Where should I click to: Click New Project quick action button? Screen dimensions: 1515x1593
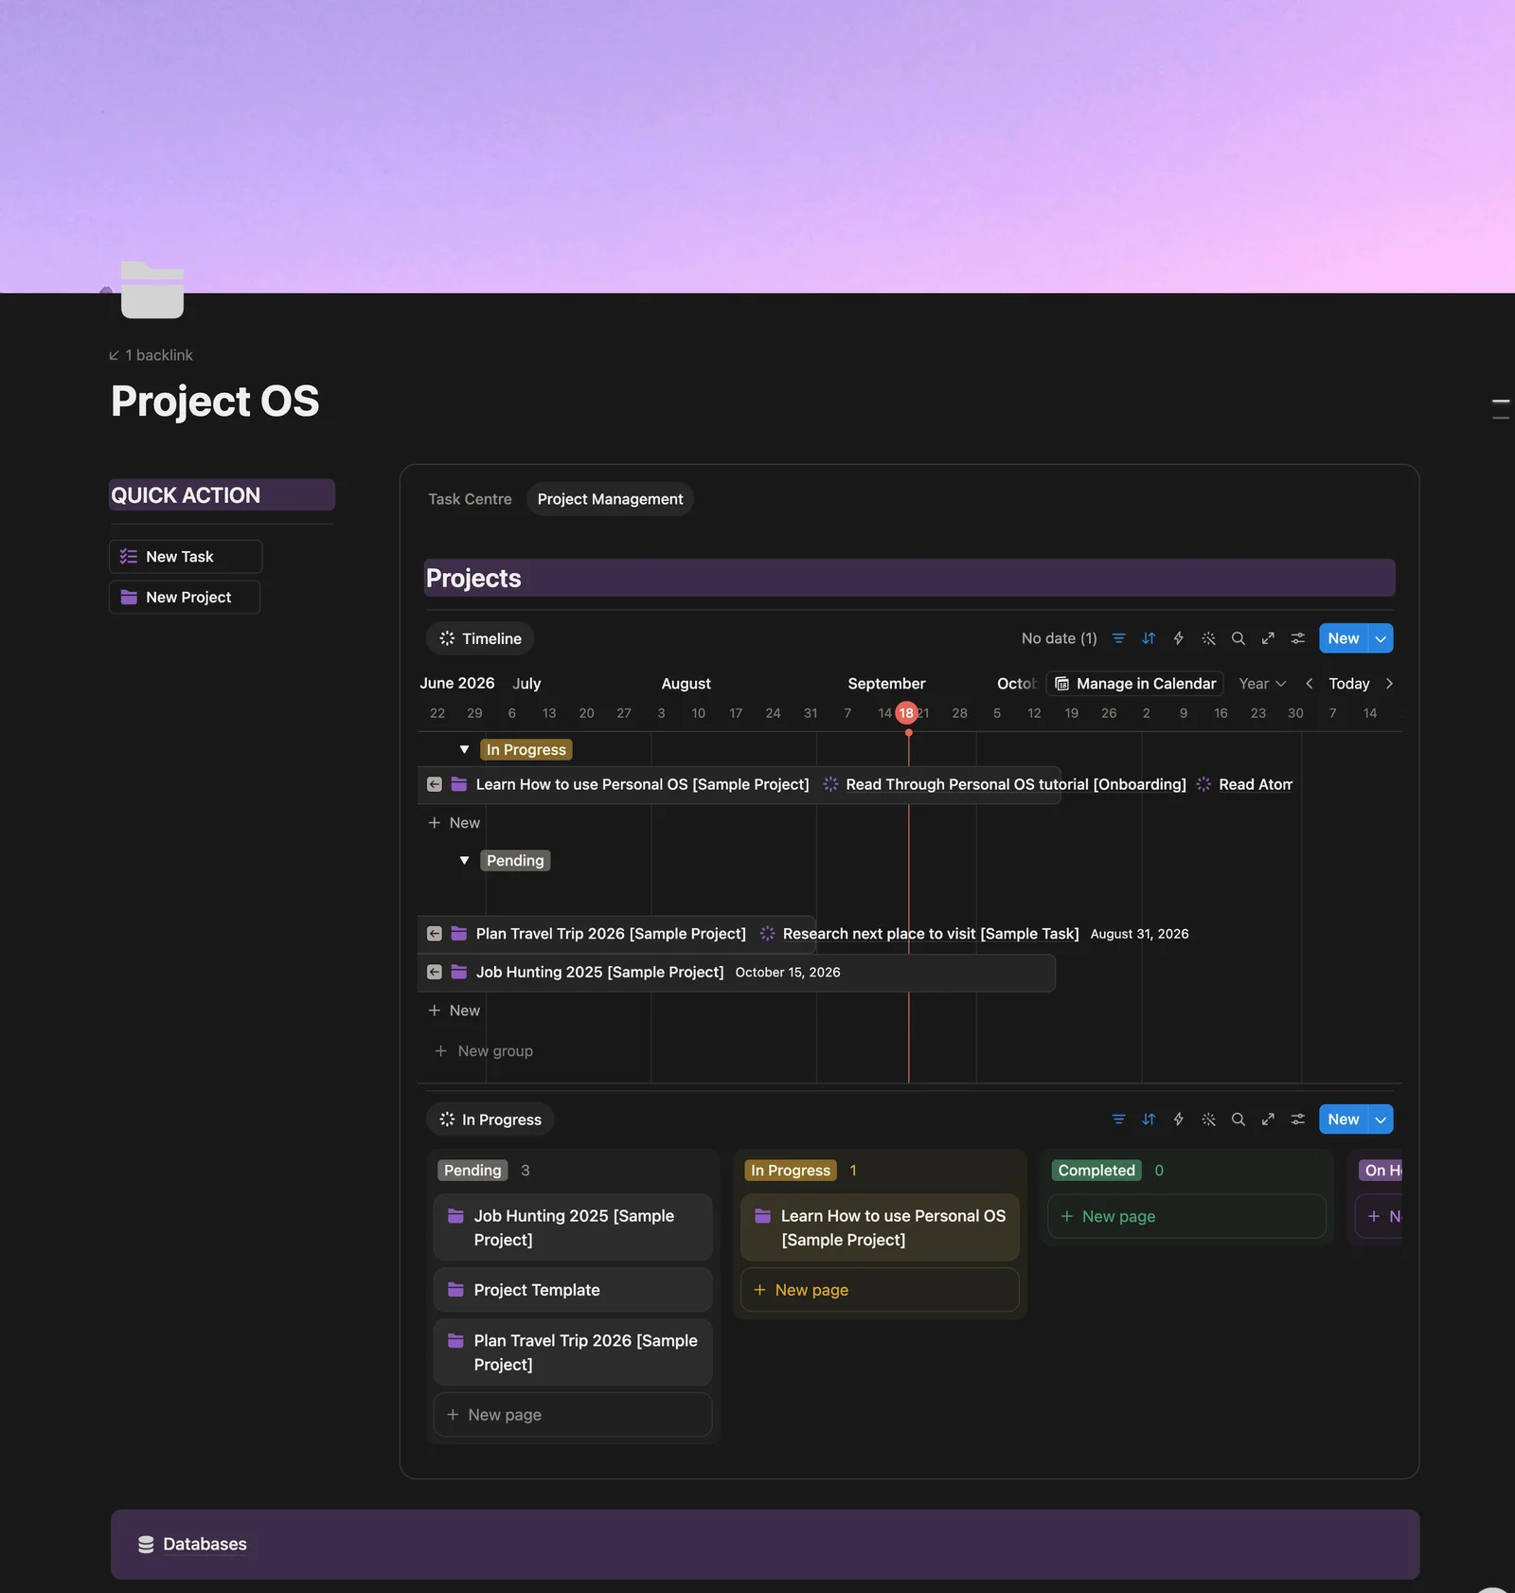(x=185, y=598)
